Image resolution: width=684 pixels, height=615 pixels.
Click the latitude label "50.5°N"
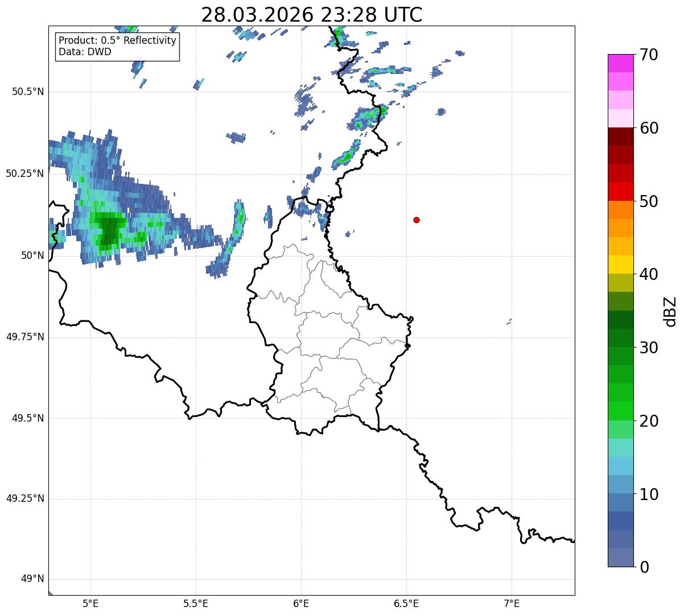point(28,92)
